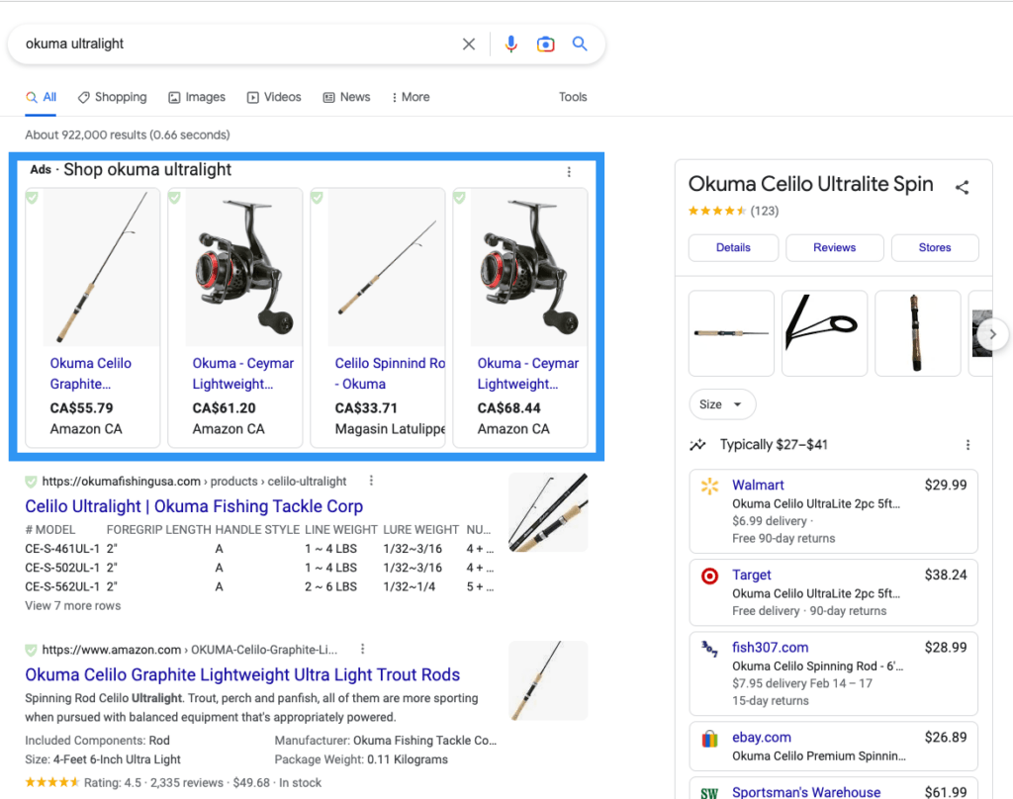
Task: Click the CE-S-562UL-1 model cell
Action: pyautogui.click(x=62, y=587)
